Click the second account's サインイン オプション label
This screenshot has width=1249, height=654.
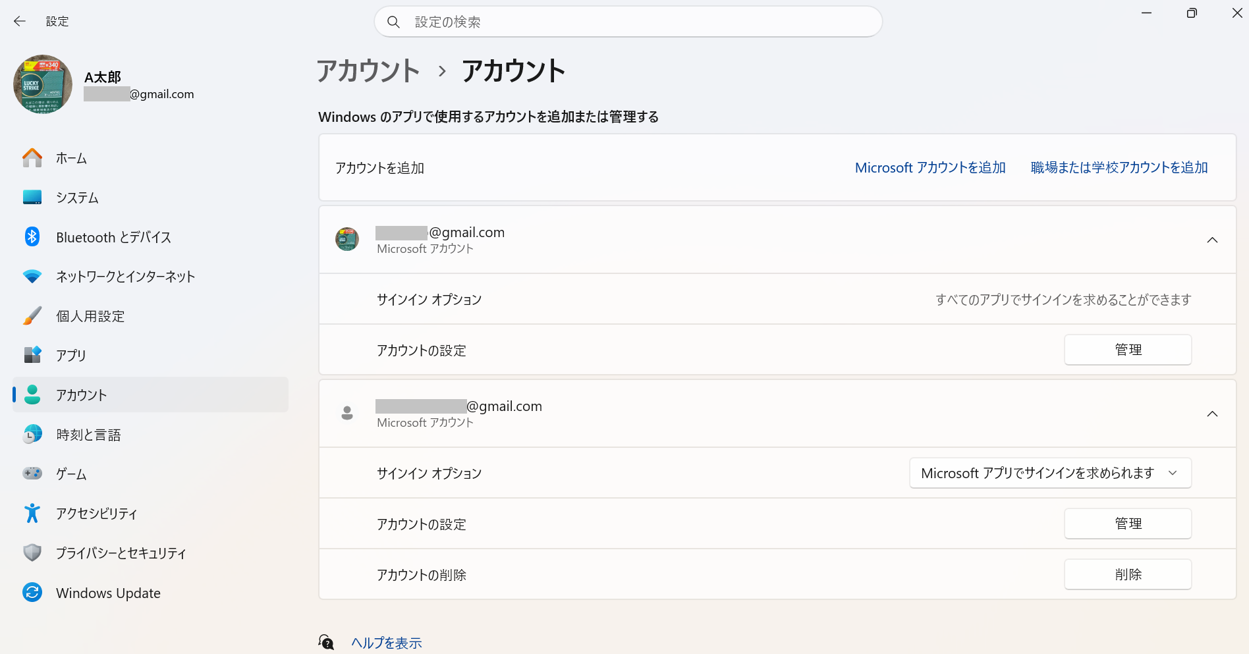pyautogui.click(x=430, y=474)
